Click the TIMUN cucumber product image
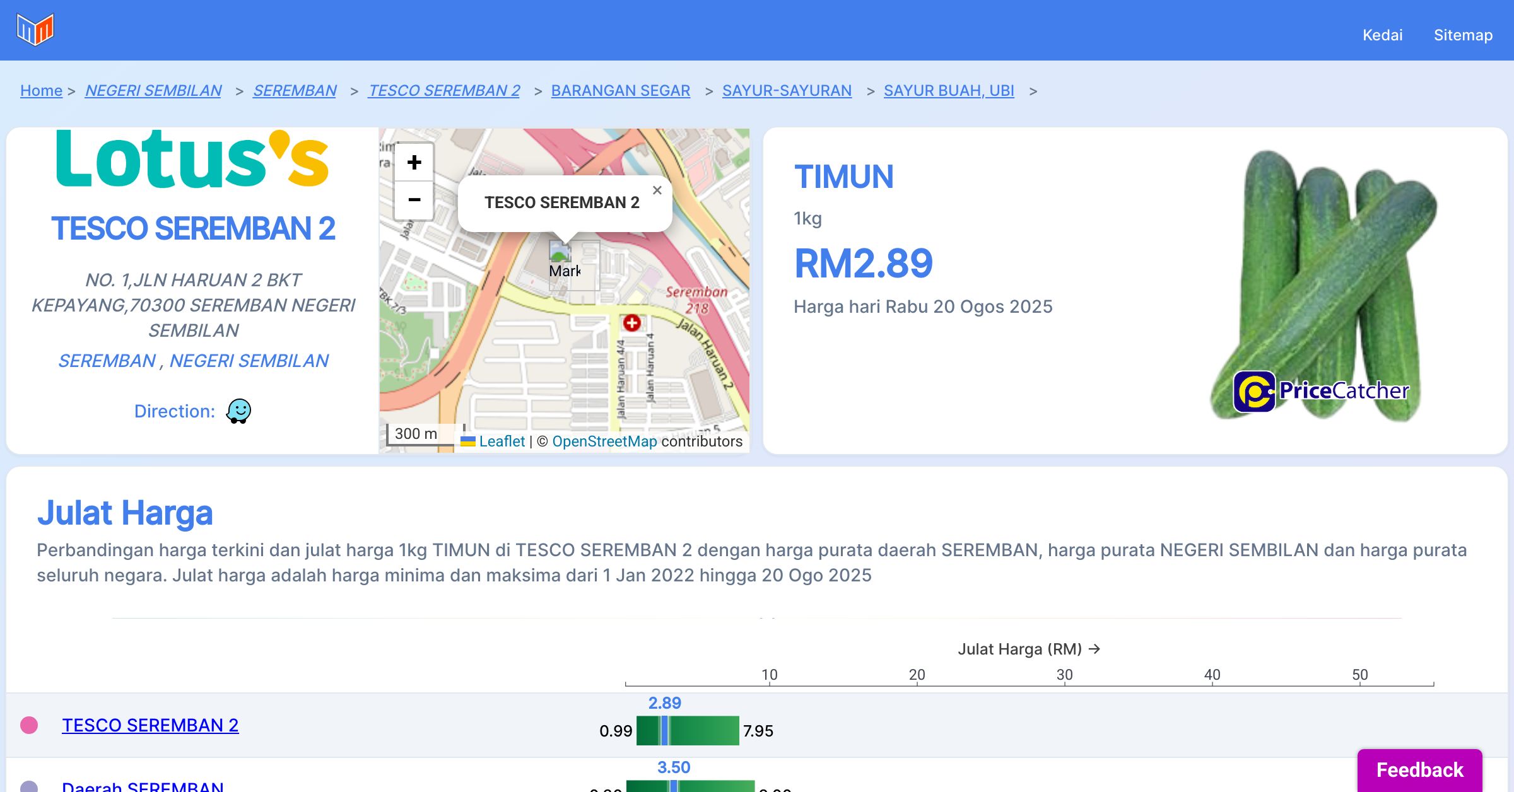 (x=1323, y=285)
